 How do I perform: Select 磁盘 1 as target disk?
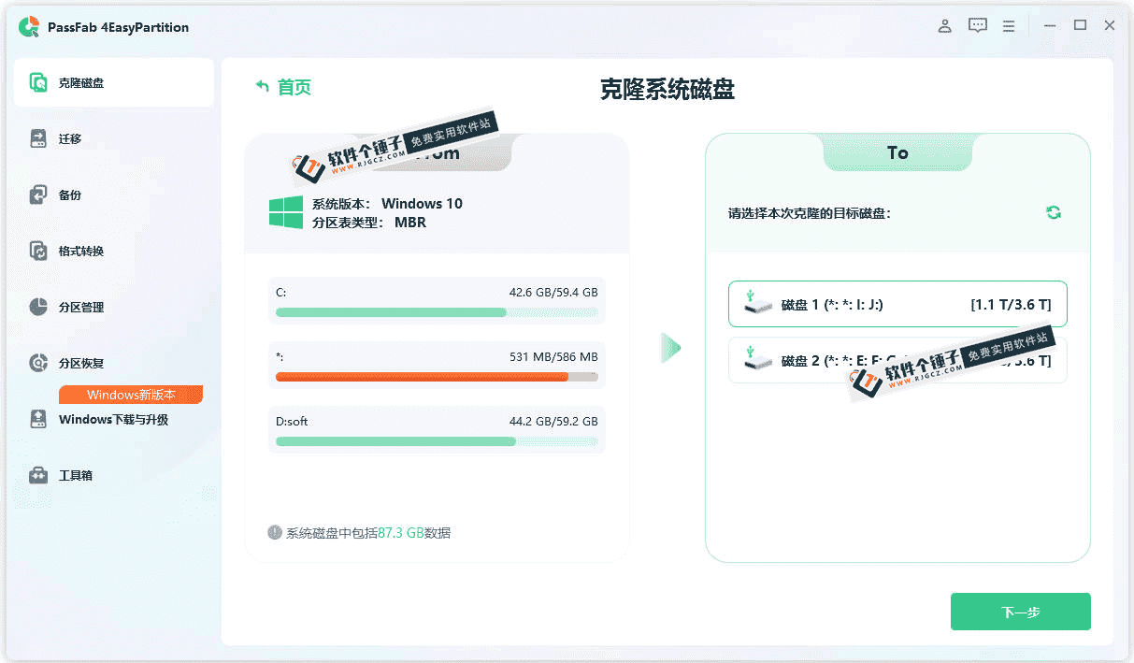[x=897, y=304]
